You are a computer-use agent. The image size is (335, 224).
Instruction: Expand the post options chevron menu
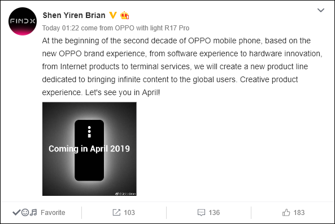pos(321,10)
